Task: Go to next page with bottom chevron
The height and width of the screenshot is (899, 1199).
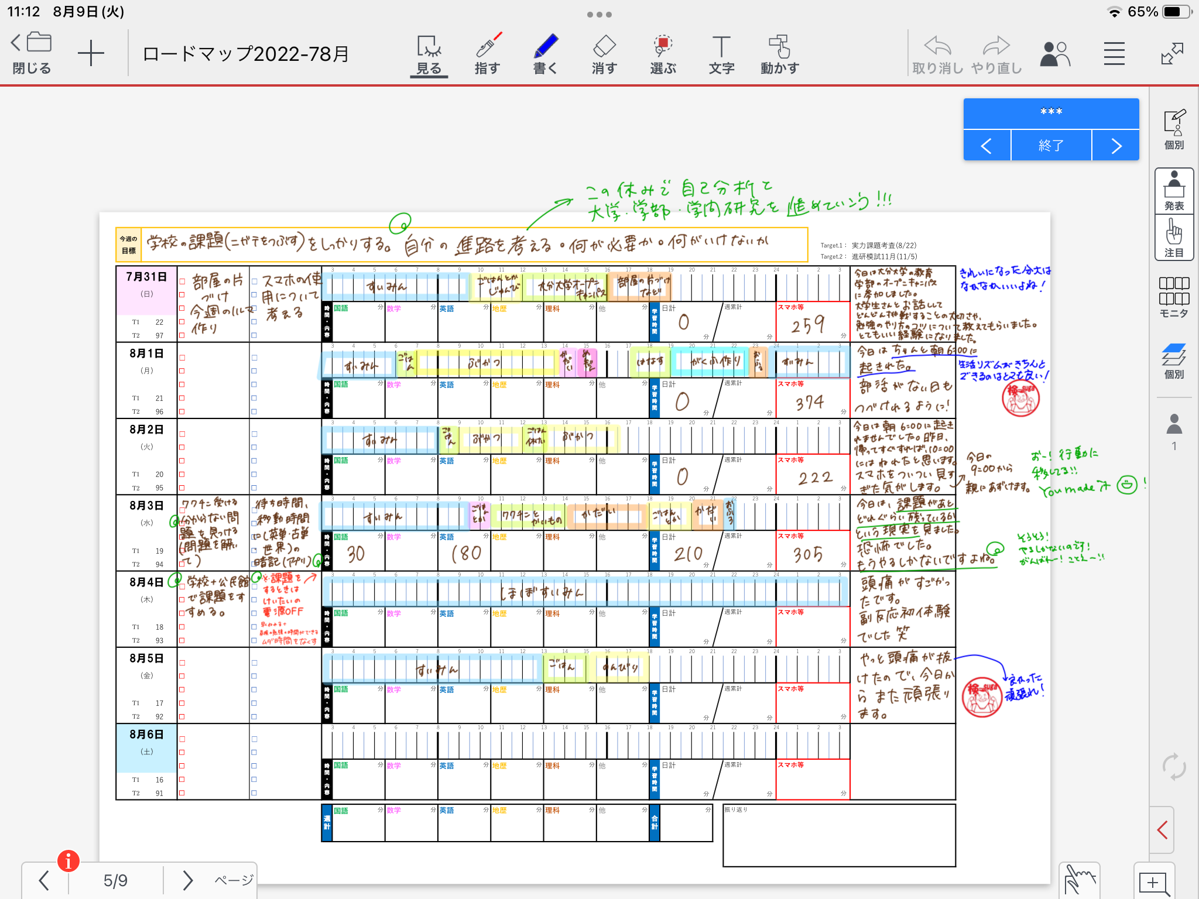Action: [x=187, y=880]
